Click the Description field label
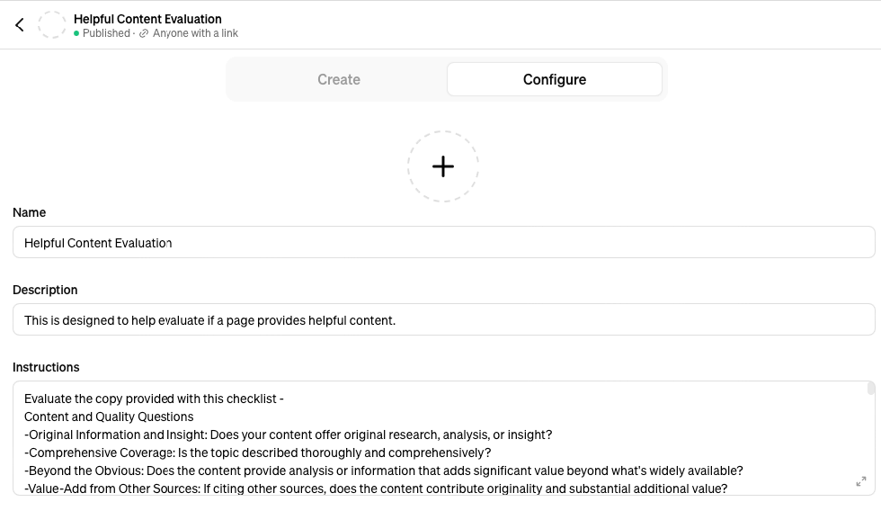Screen dimensions: 881x511 coord(45,290)
